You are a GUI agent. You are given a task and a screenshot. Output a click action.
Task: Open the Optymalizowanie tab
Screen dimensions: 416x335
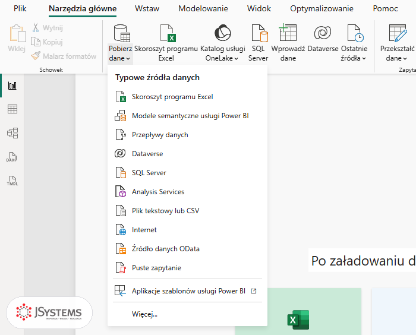(x=322, y=8)
